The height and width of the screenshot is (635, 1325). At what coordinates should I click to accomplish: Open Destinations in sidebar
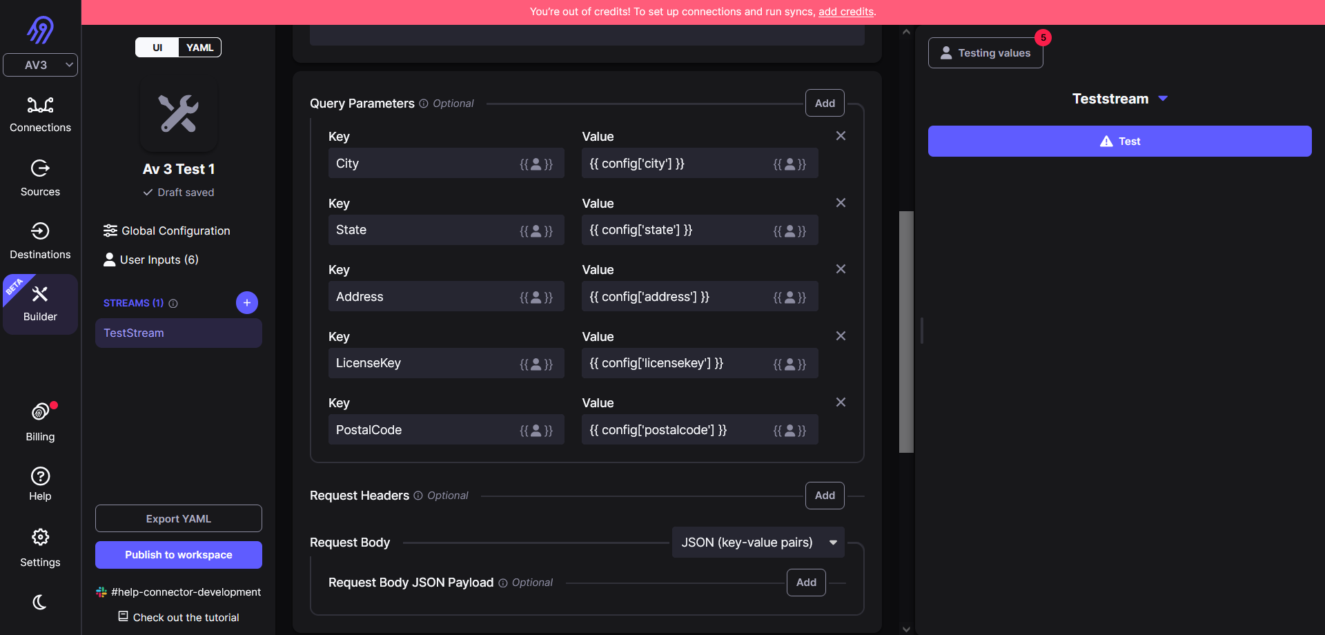coord(40,241)
